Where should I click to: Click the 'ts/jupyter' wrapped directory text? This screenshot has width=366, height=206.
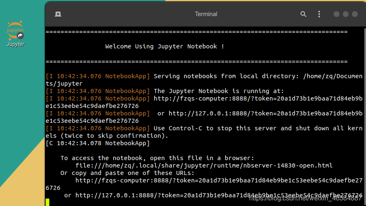pos(64,84)
